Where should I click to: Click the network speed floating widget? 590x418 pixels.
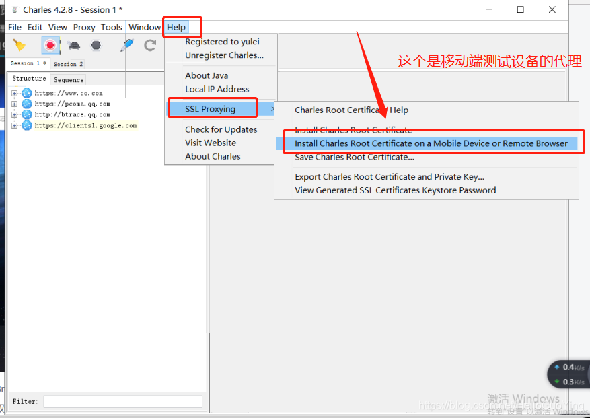[x=569, y=375]
